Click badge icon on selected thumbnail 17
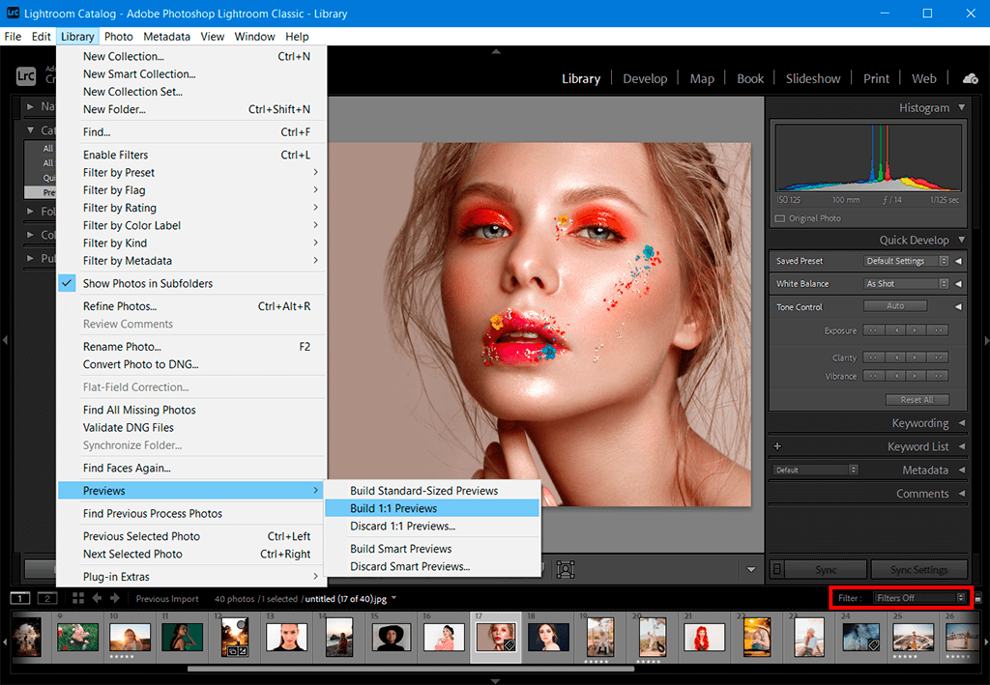Image resolution: width=990 pixels, height=685 pixels. point(509,644)
